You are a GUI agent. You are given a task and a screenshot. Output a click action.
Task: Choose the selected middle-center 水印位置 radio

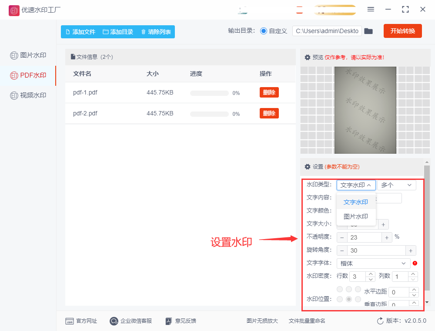click(349, 299)
